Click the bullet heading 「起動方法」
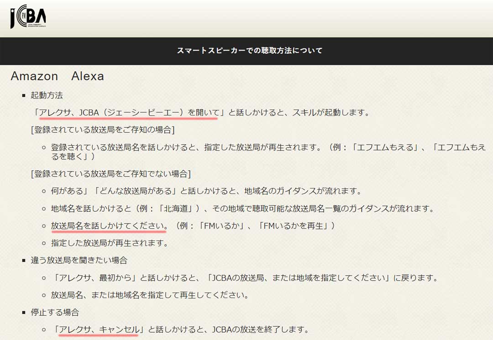The height and width of the screenshot is (340, 493). point(47,95)
